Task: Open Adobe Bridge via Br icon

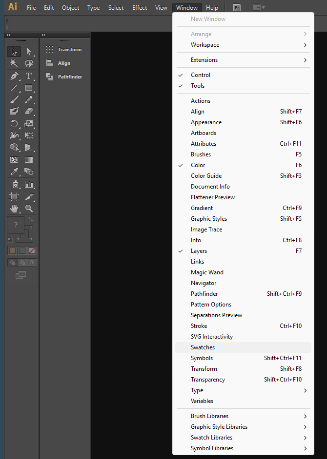Action: click(237, 8)
